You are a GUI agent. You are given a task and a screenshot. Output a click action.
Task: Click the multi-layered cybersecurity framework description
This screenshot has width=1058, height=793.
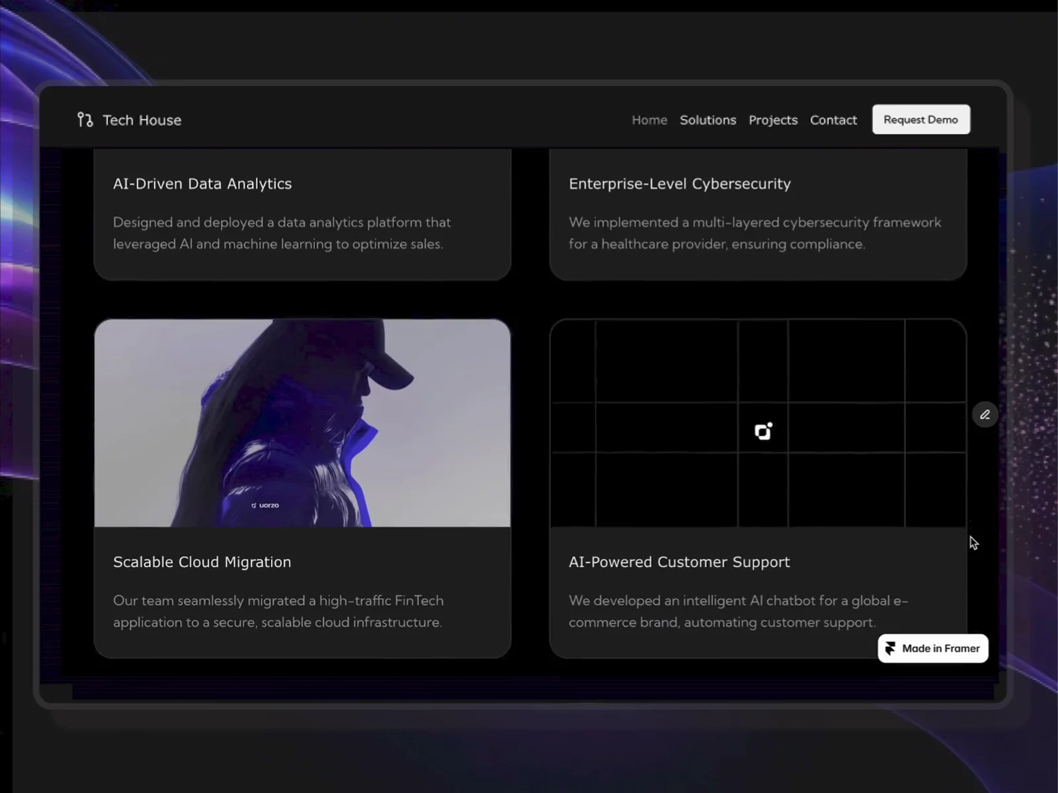[x=755, y=233]
